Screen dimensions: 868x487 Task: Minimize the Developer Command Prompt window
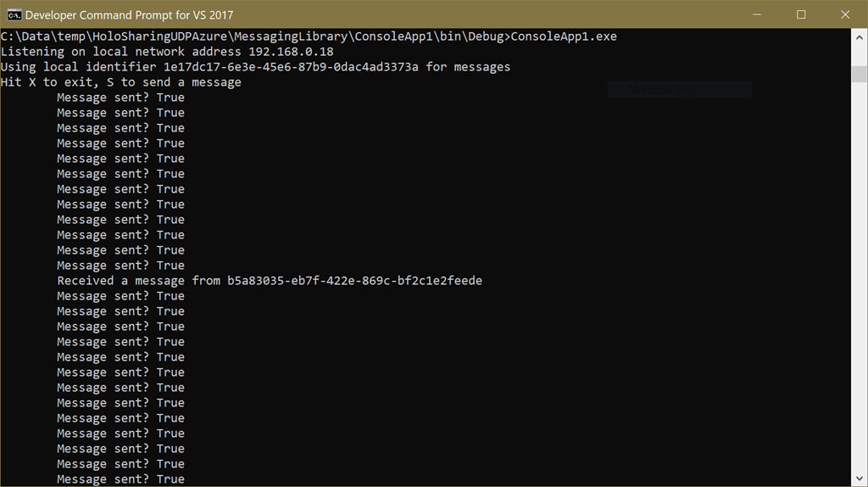[757, 14]
